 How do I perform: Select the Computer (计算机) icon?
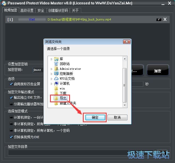pos(56,83)
